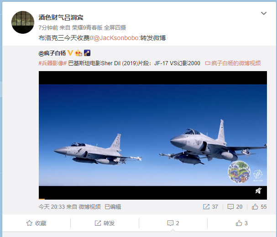The height and width of the screenshot is (237, 277).
Task: Open 酒色财气吕洞宾 profile name link
Action: (x=61, y=17)
